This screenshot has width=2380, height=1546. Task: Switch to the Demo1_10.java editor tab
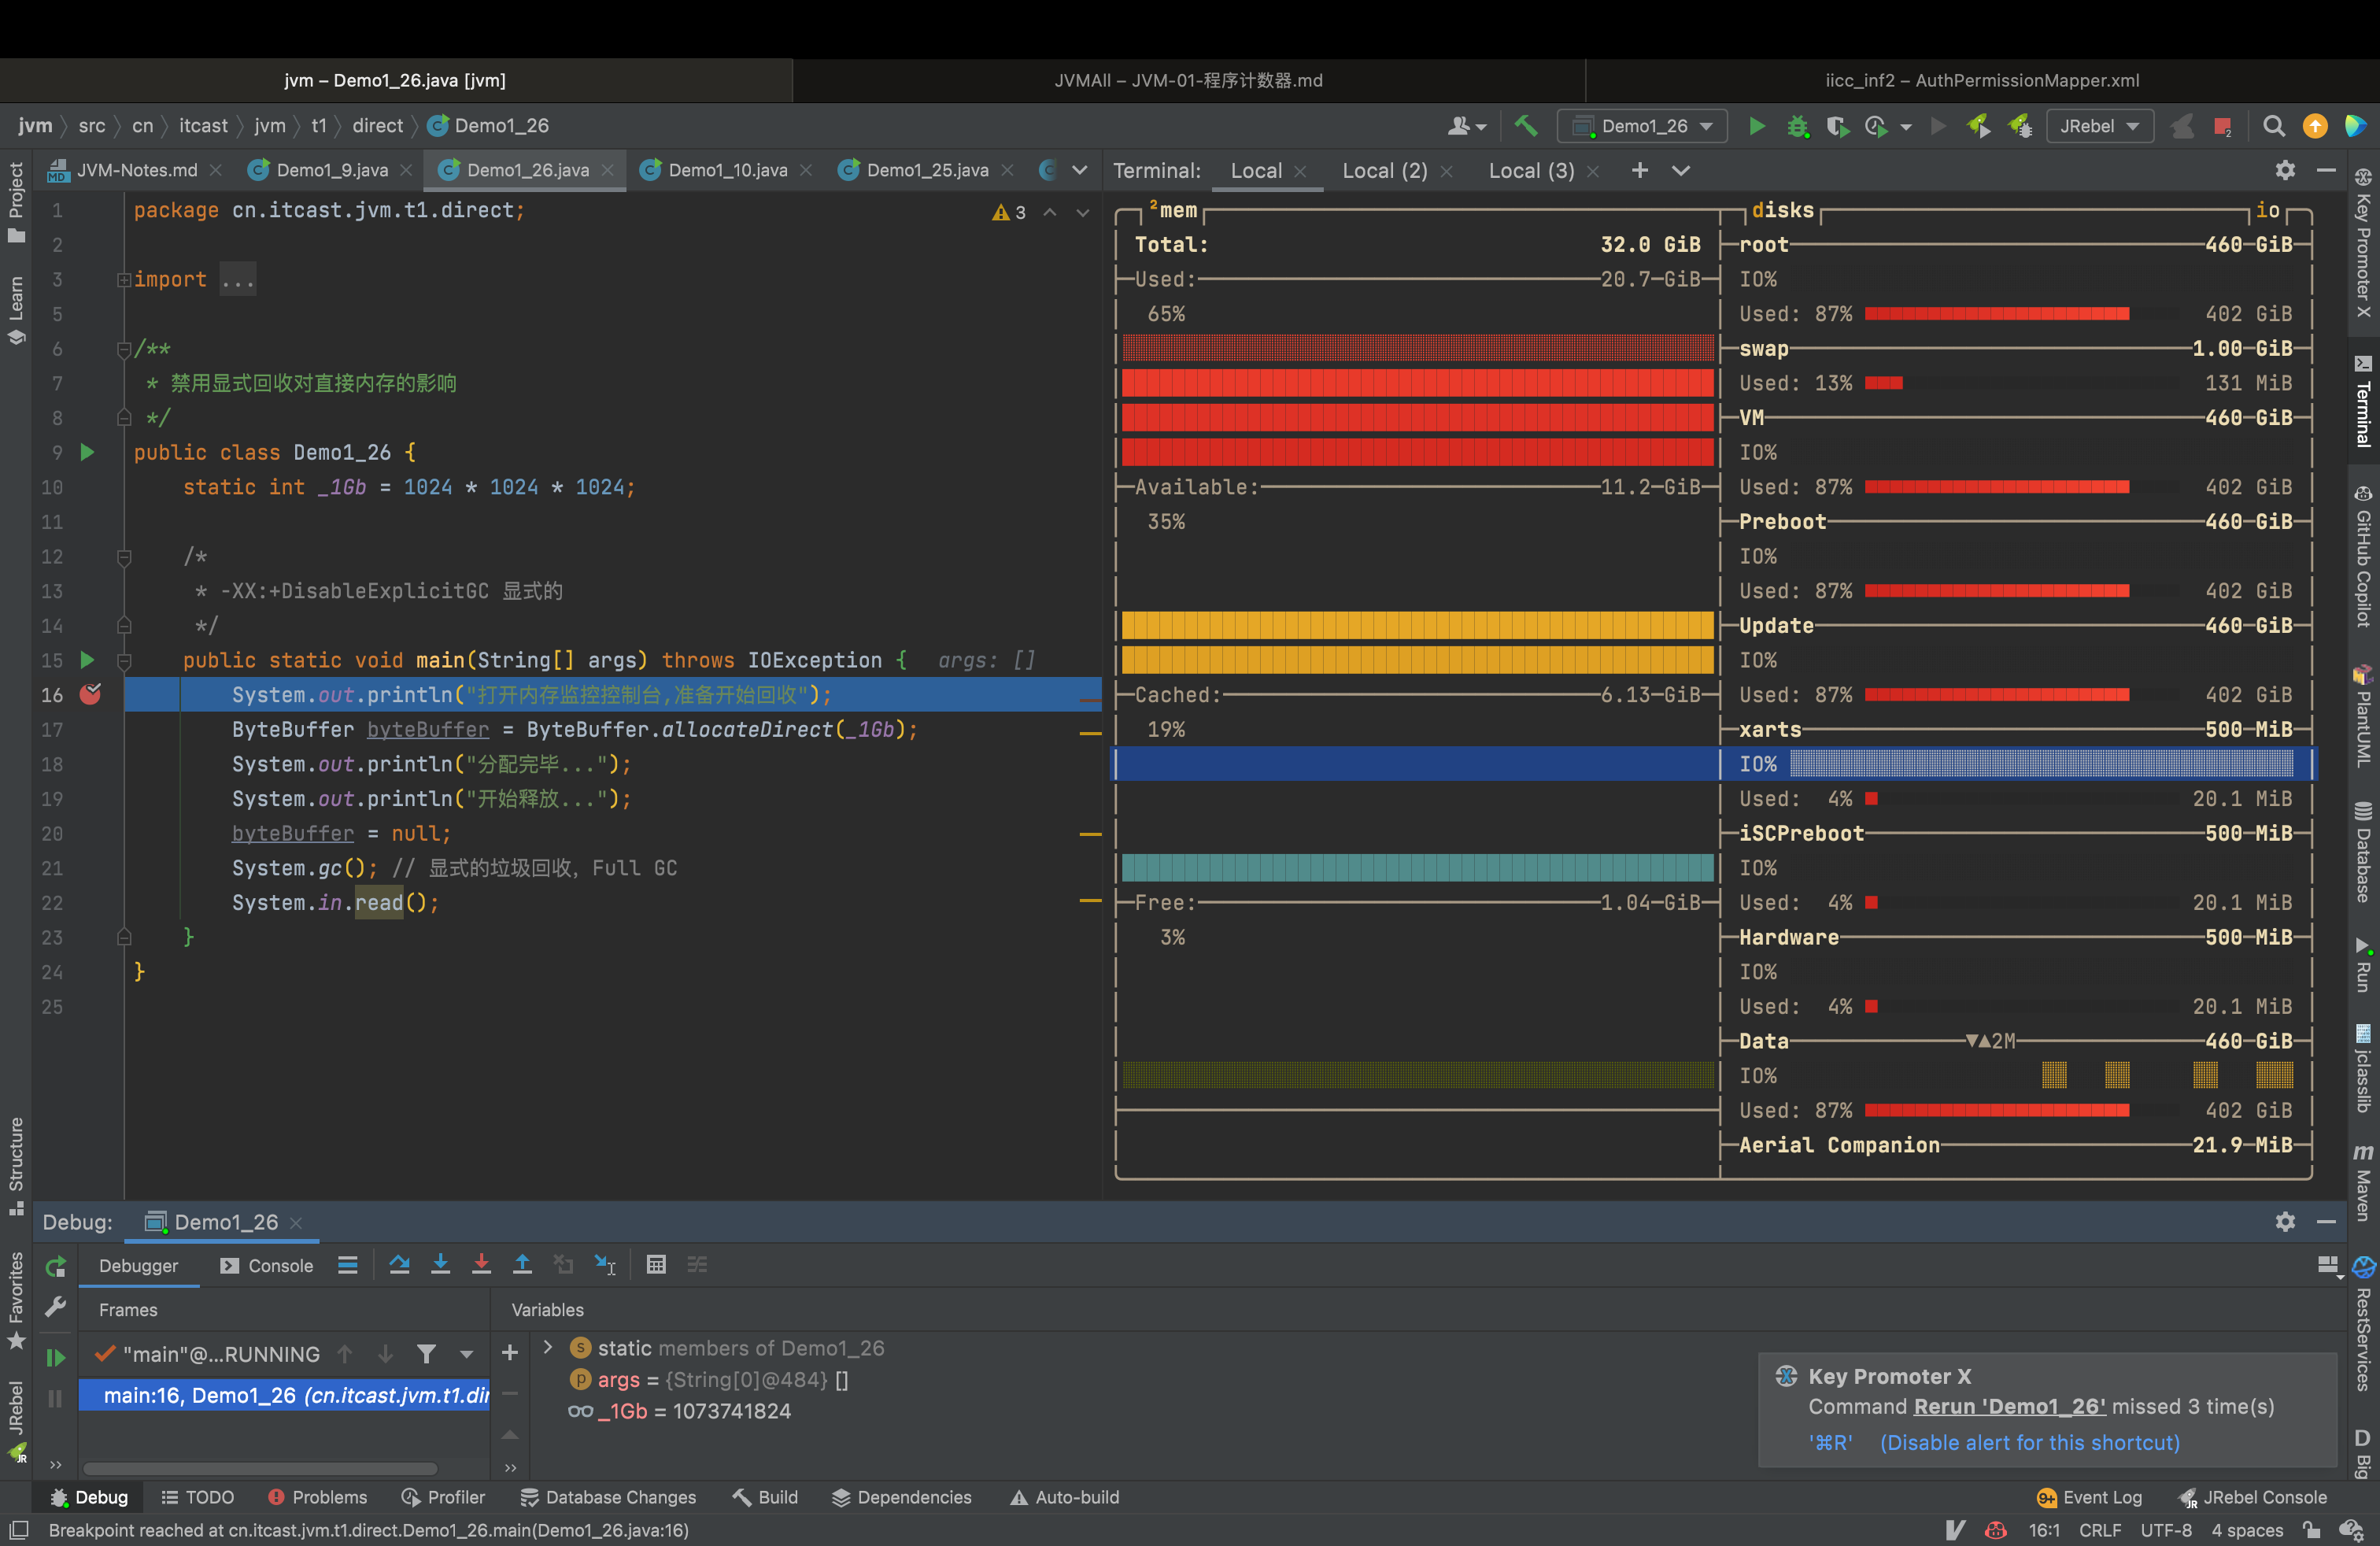[727, 170]
